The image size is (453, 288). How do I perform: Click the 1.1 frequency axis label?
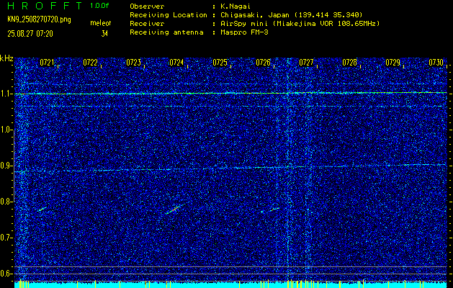6,94
